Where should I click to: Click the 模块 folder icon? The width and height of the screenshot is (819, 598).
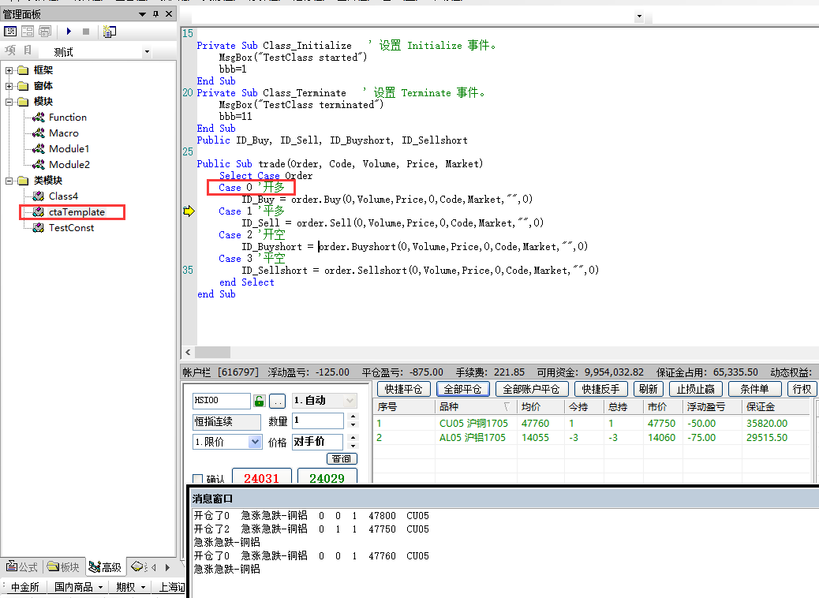(x=23, y=102)
